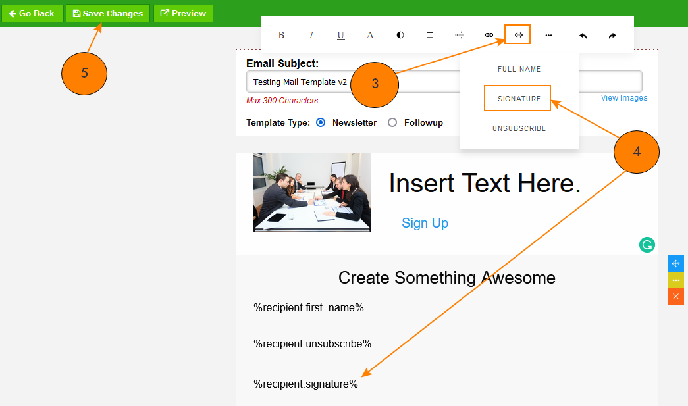Open the text font settings (A) icon
This screenshot has height=406, width=688.
[x=370, y=35]
